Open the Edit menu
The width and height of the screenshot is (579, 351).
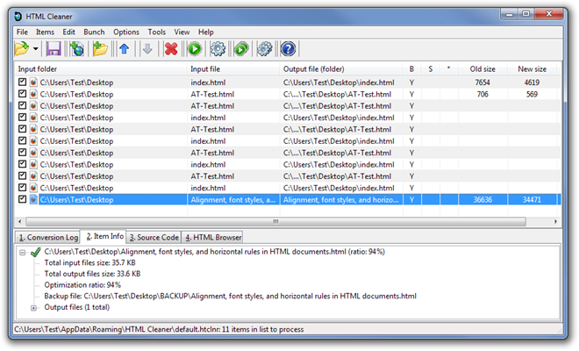[68, 32]
